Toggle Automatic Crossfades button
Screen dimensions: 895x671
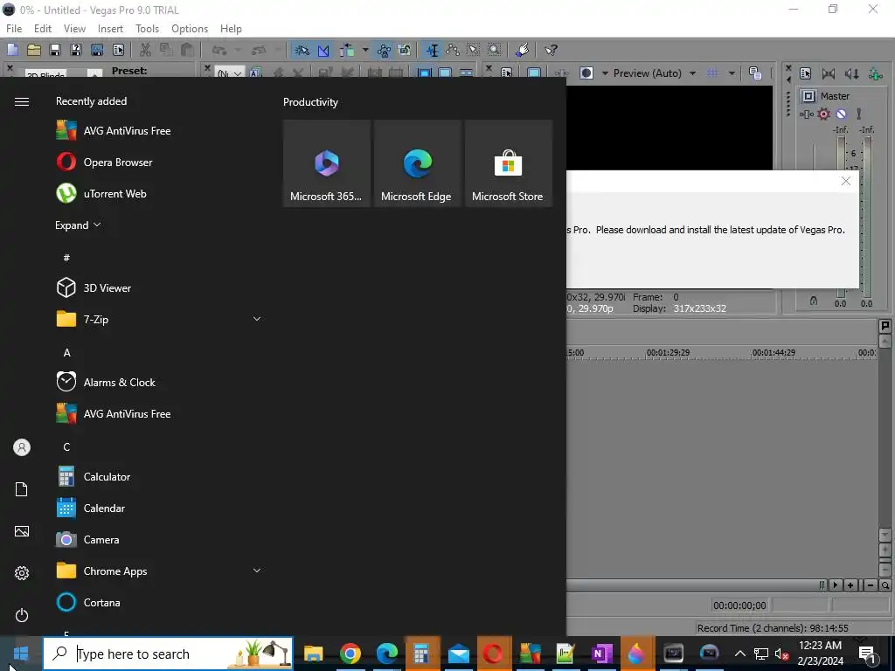[x=323, y=50]
